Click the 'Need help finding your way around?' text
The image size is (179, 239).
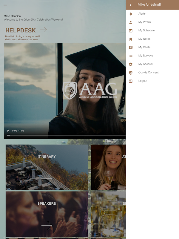point(23,36)
